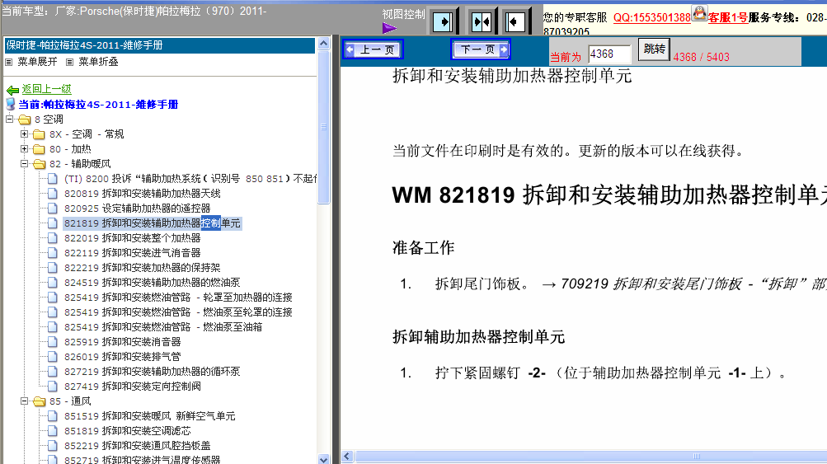Open 851819 拆卸和安装空调滤芯
The width and height of the screenshot is (827, 464).
click(x=127, y=431)
